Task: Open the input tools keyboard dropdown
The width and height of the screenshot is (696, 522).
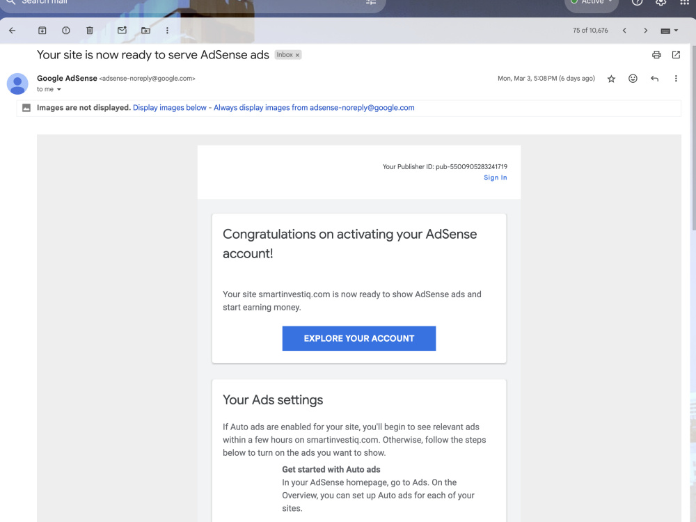Action: 670,31
